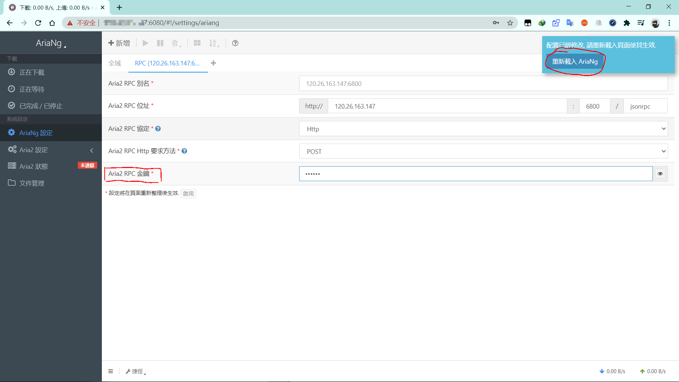The image size is (679, 382).
Task: Open the Http protocol dropdown
Action: [483, 129]
